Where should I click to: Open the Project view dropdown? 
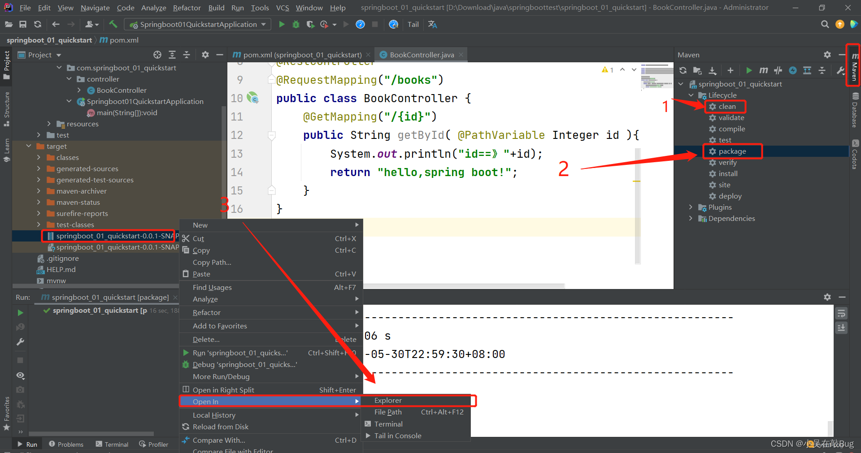(39, 55)
